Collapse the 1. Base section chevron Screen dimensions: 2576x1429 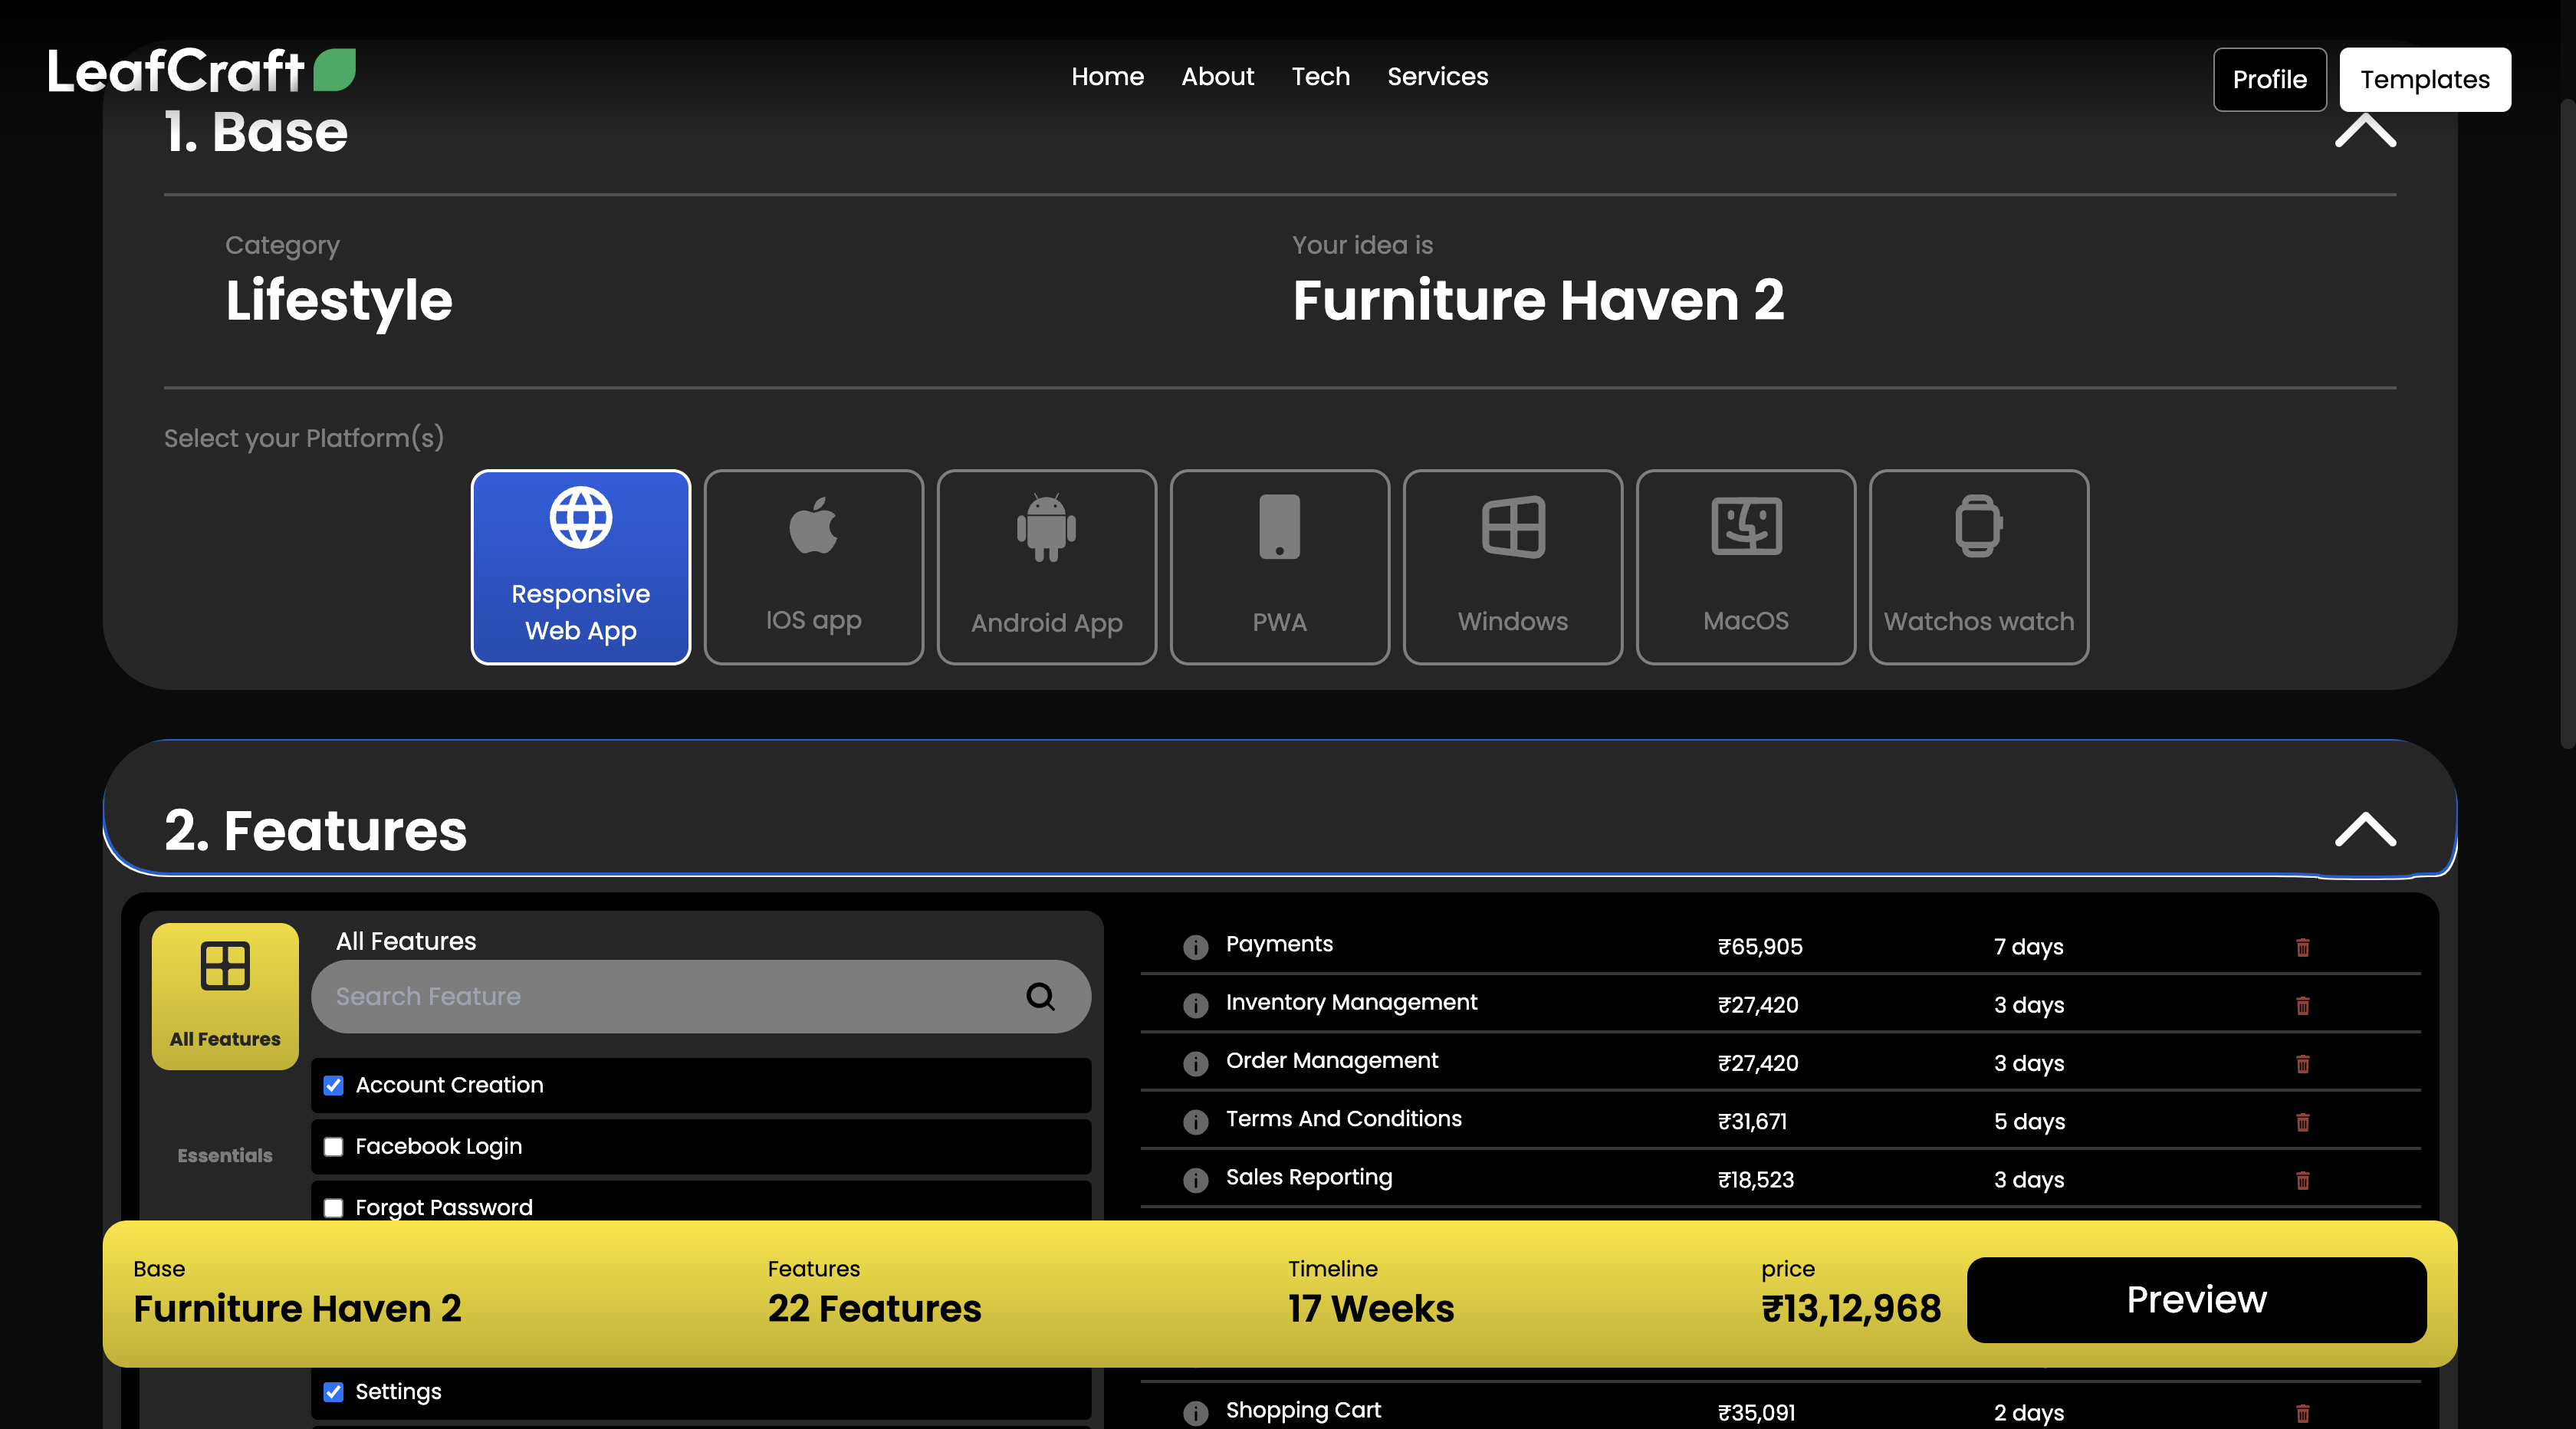[2365, 131]
